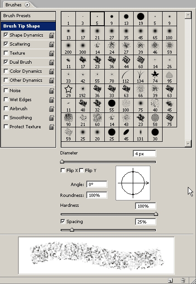Select the hard round 19 brush tip
This screenshot has height=284, width=196.
click(x=140, y=19)
